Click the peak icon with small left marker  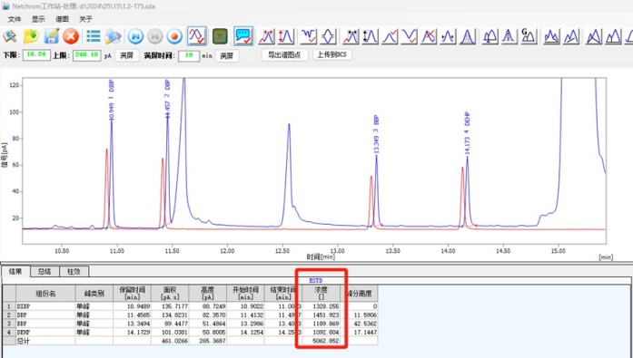[490, 36]
